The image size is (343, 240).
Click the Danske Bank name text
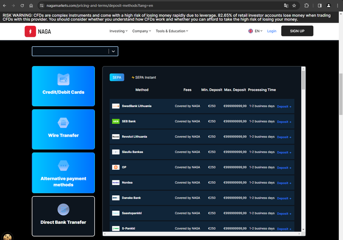(131, 198)
